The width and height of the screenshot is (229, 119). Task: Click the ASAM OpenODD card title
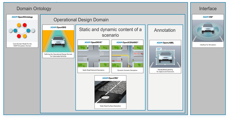pos(58,27)
